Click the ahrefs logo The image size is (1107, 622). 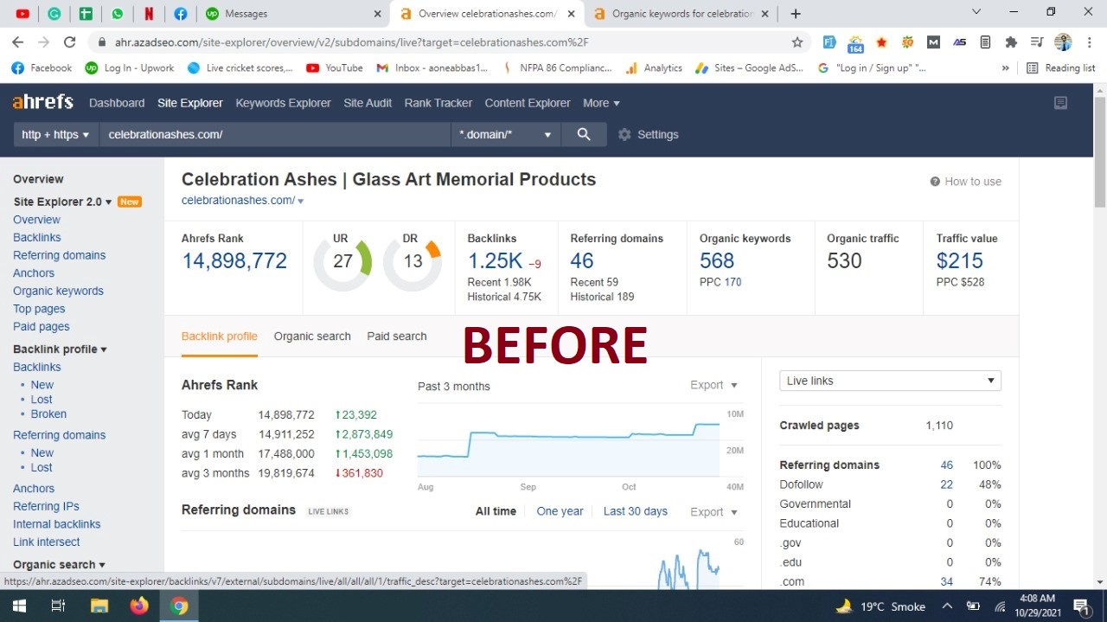(42, 101)
